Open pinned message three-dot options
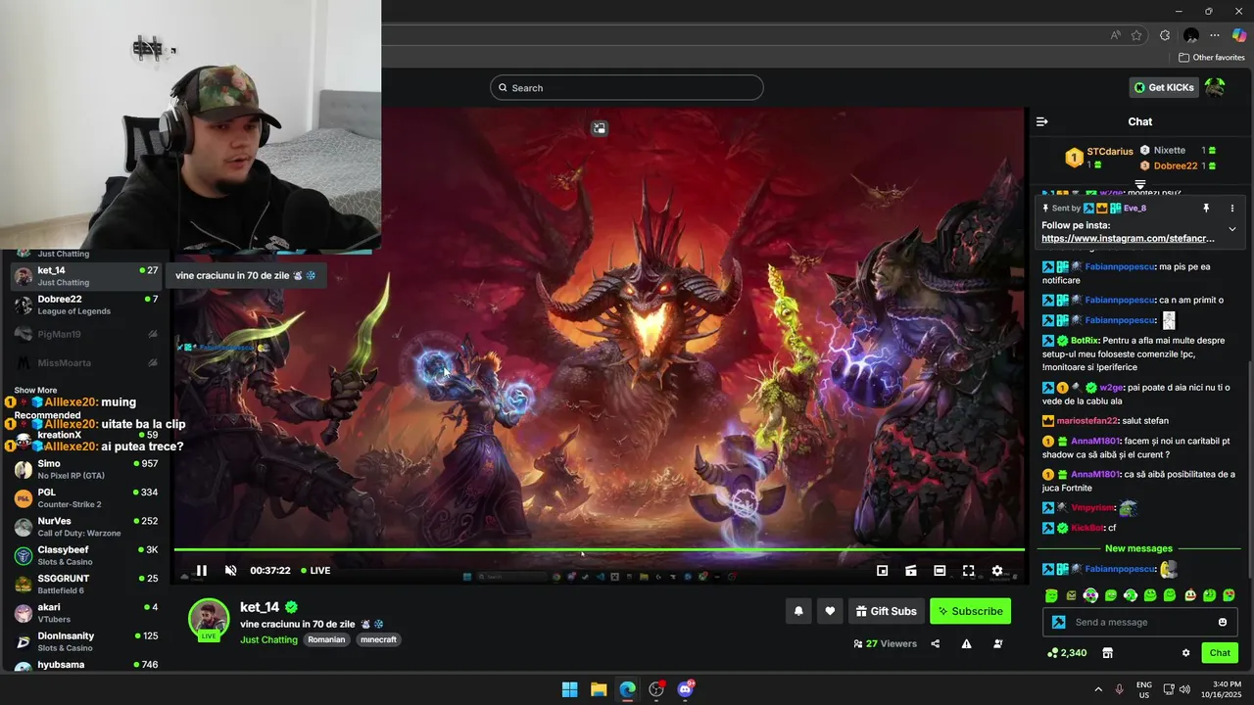This screenshot has width=1254, height=705. coord(1231,209)
